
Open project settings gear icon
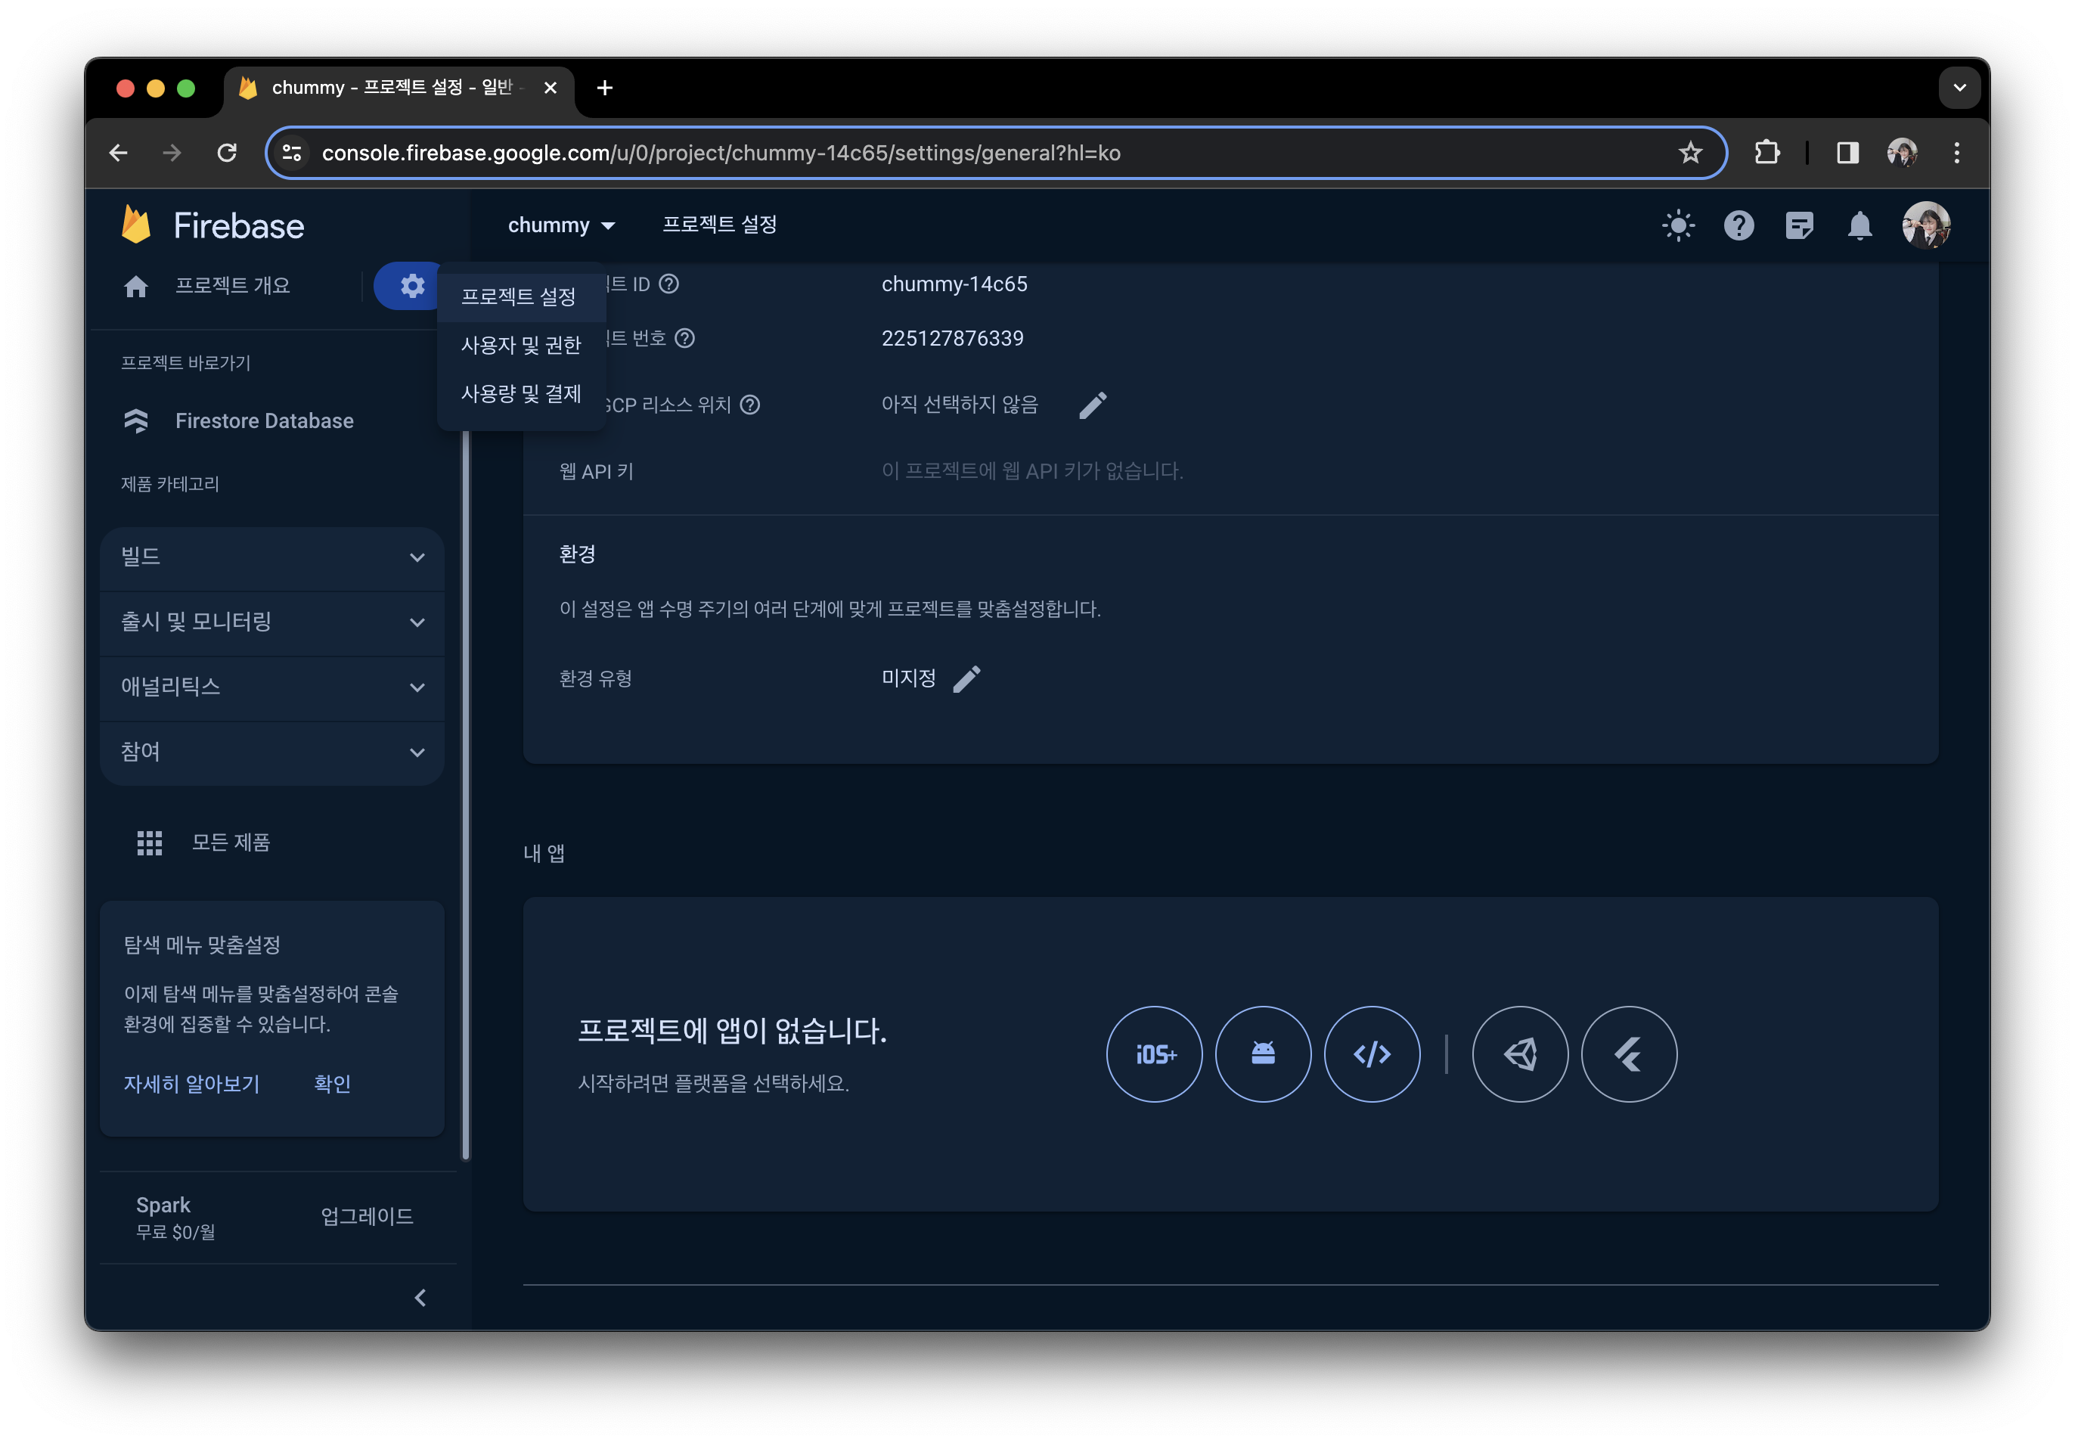point(412,286)
